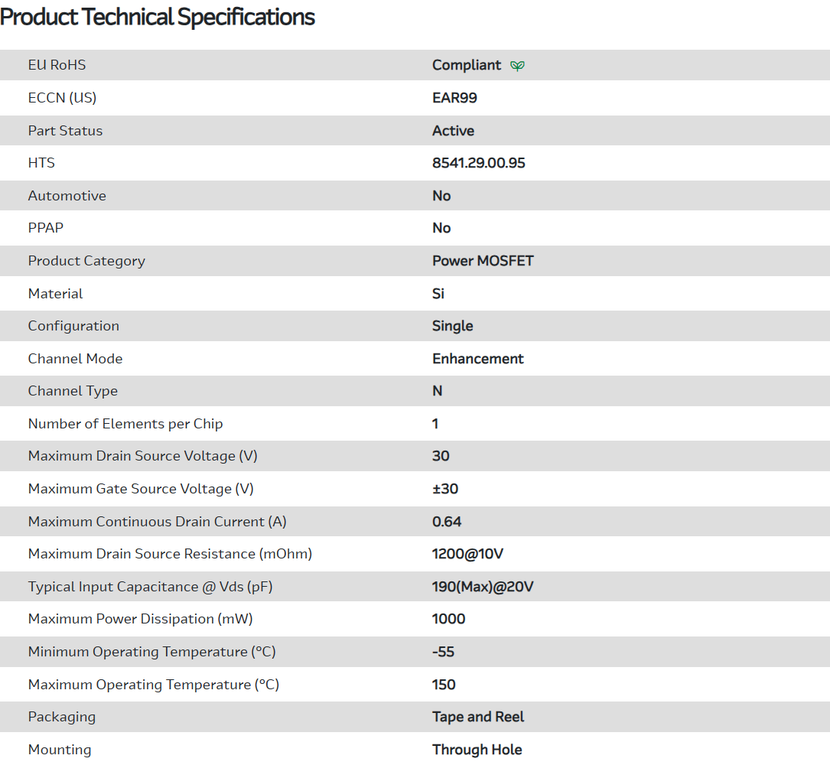Image resolution: width=830 pixels, height=765 pixels.
Task: Click the HTS code 8541.29.00.95
Action: (479, 163)
